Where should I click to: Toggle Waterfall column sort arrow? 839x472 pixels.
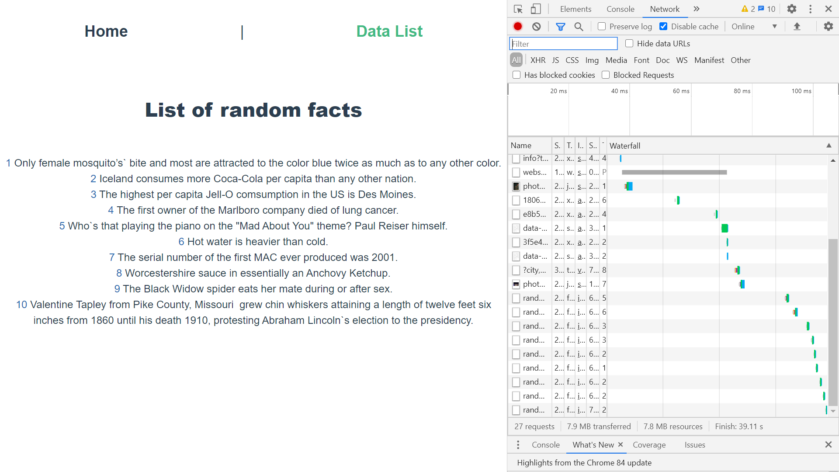[x=829, y=146]
